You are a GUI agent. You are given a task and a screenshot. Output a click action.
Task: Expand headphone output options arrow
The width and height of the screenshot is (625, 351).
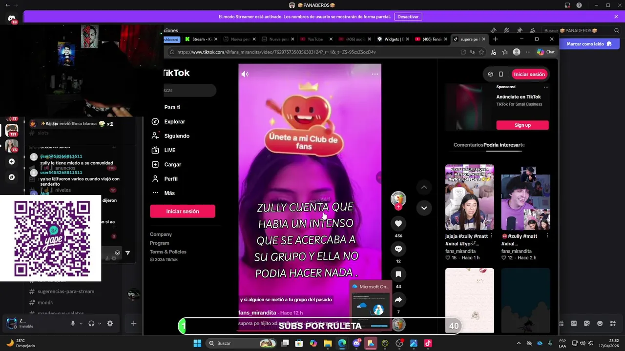point(100,323)
